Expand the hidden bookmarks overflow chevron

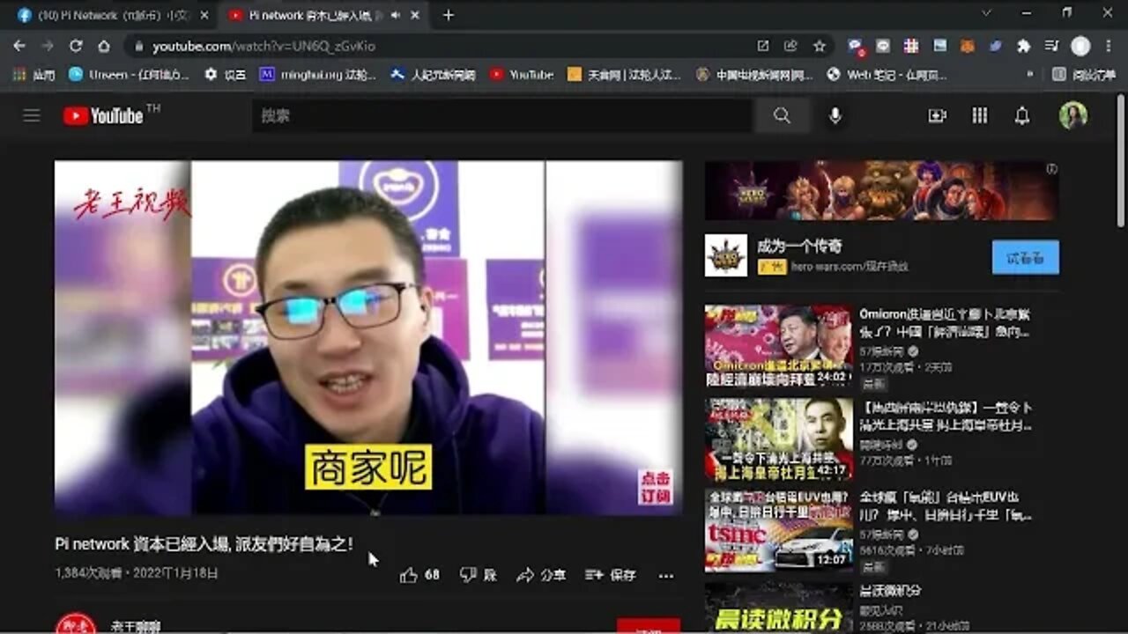pyautogui.click(x=1030, y=75)
